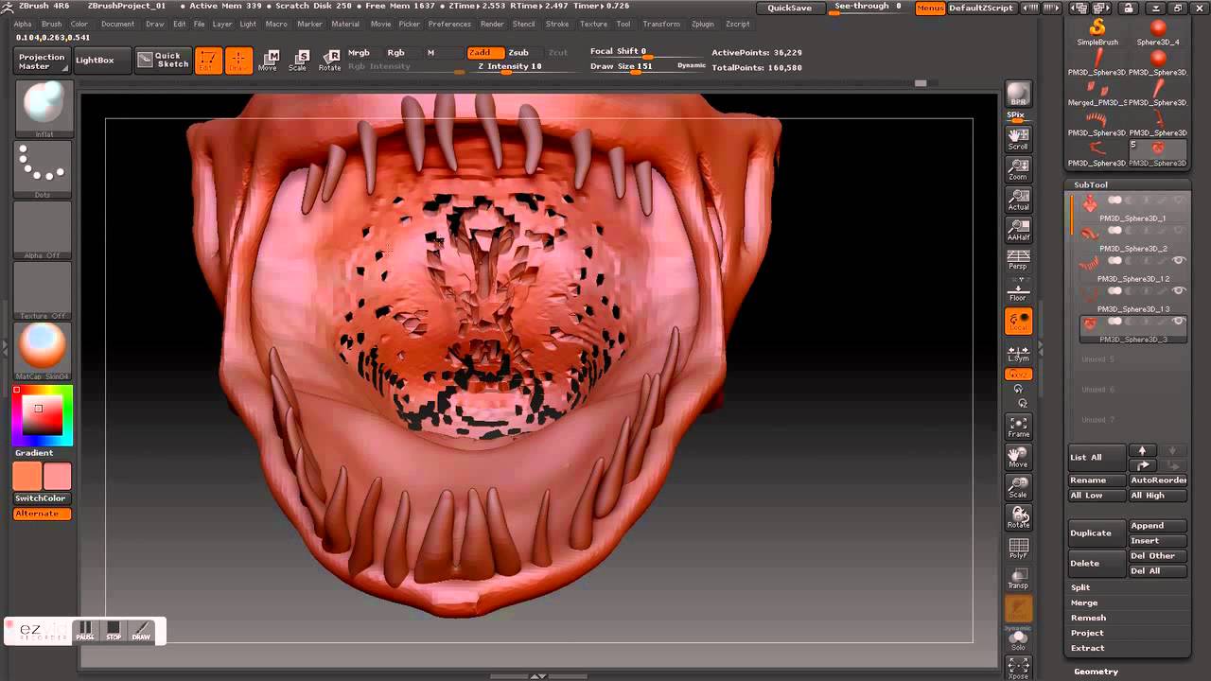Open the Transform menu
The height and width of the screenshot is (681, 1211).
661,24
